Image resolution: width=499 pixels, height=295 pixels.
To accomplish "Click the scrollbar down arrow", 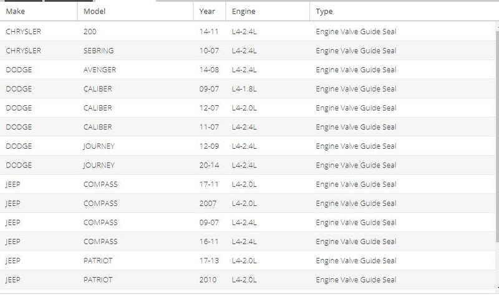I will pos(497,288).
